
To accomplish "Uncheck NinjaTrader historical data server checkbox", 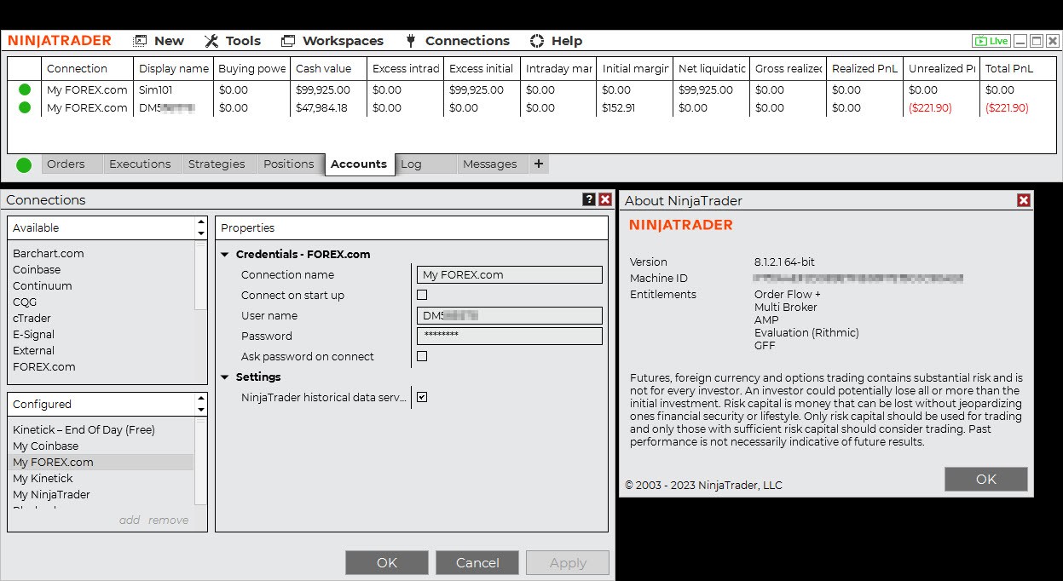I will coord(422,397).
